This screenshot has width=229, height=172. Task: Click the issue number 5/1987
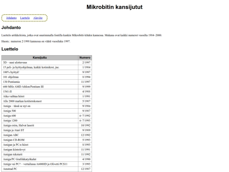pos(86,101)
